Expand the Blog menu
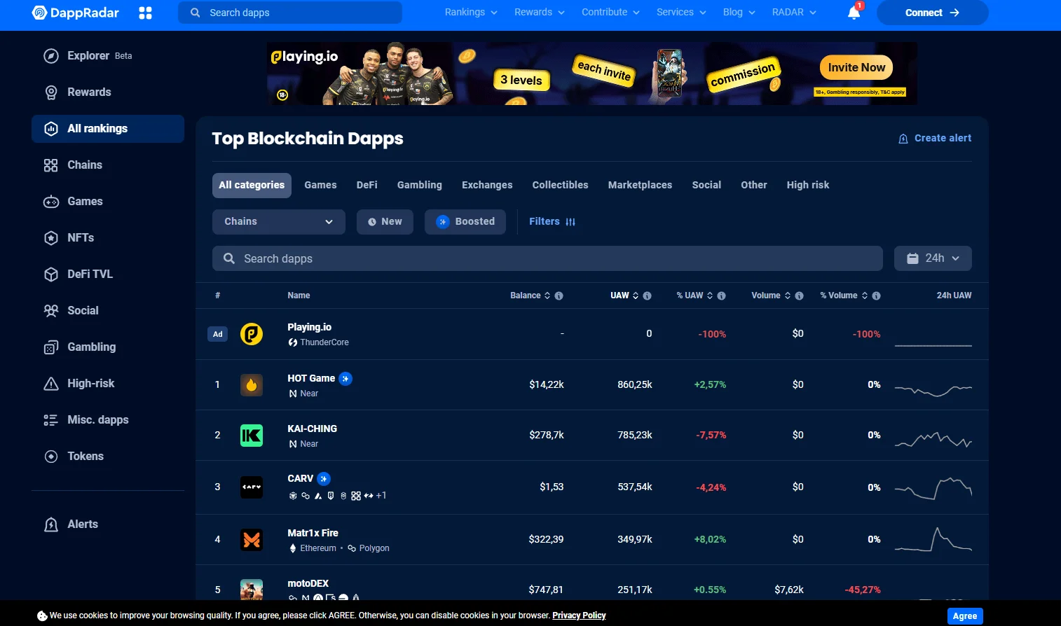 click(x=739, y=13)
